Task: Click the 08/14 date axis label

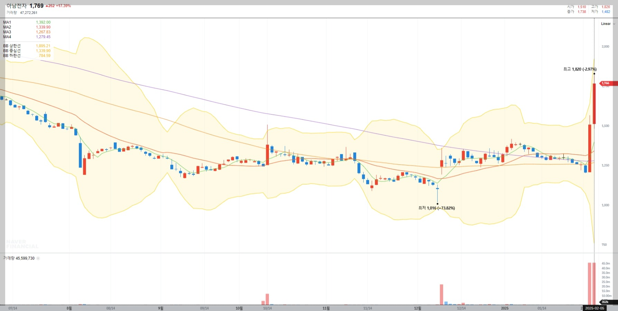Action: [111, 308]
